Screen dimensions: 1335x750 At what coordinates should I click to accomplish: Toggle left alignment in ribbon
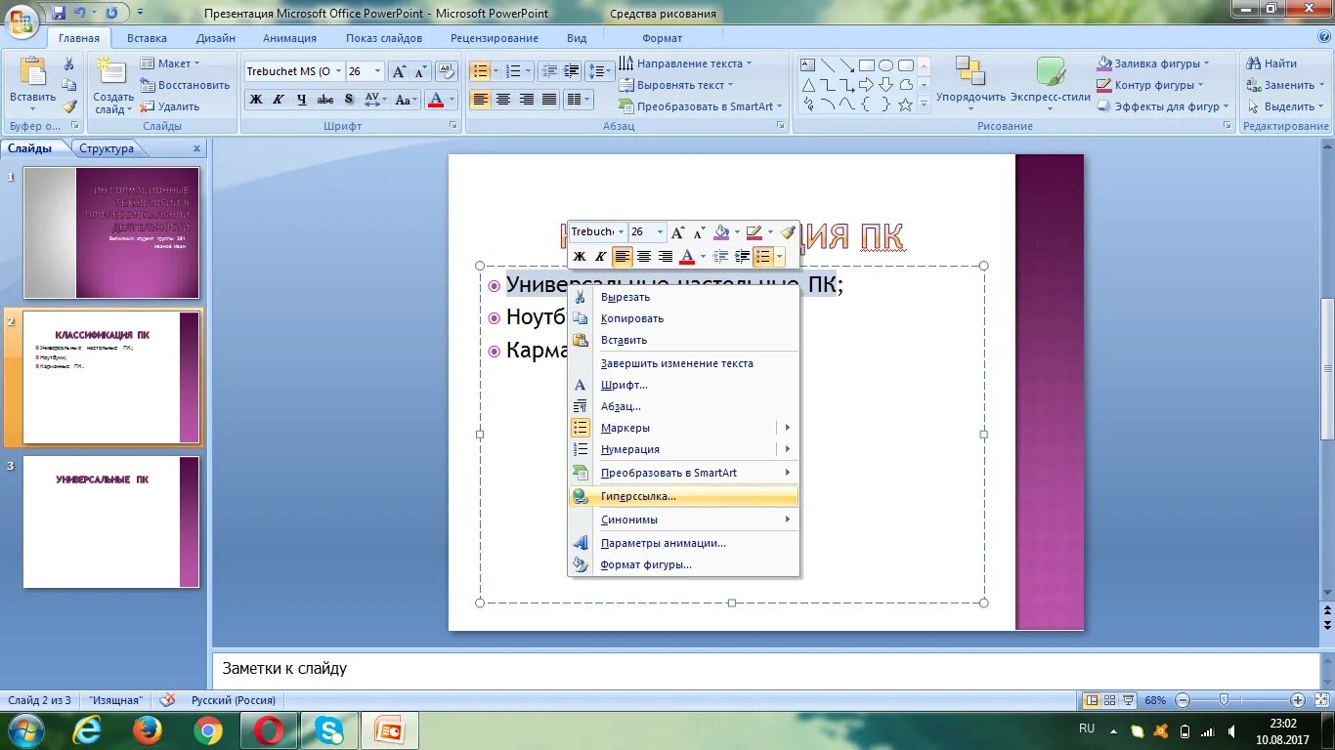pos(480,100)
